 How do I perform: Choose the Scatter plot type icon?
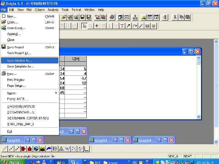pyautogui.click(x=11, y=149)
